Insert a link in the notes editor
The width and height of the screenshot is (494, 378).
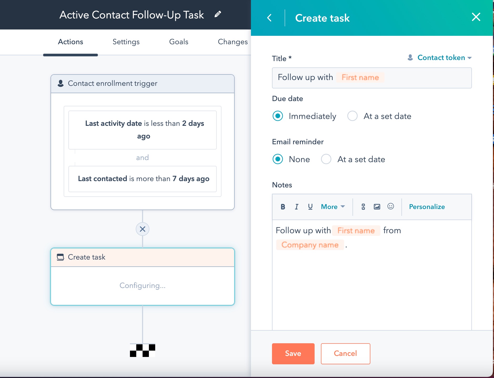point(363,207)
